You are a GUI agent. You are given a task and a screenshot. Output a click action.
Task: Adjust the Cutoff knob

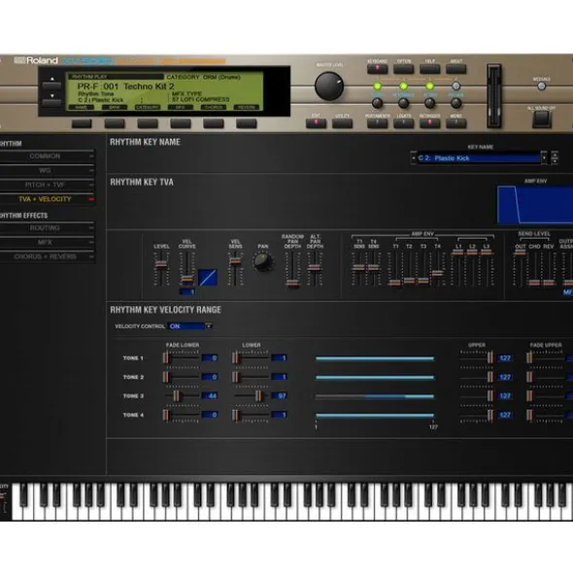pyautogui.click(x=377, y=103)
